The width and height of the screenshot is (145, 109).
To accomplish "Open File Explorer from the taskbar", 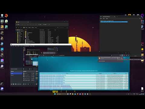I will click(72, 94).
